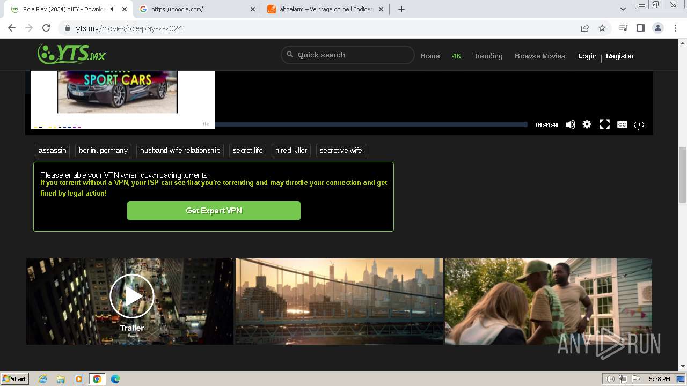Launch Internet Explorer from taskbar
687x386 pixels.
[43, 379]
